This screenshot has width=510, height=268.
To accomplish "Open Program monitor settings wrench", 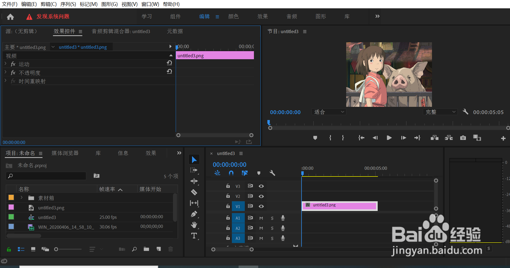I will [x=465, y=112].
